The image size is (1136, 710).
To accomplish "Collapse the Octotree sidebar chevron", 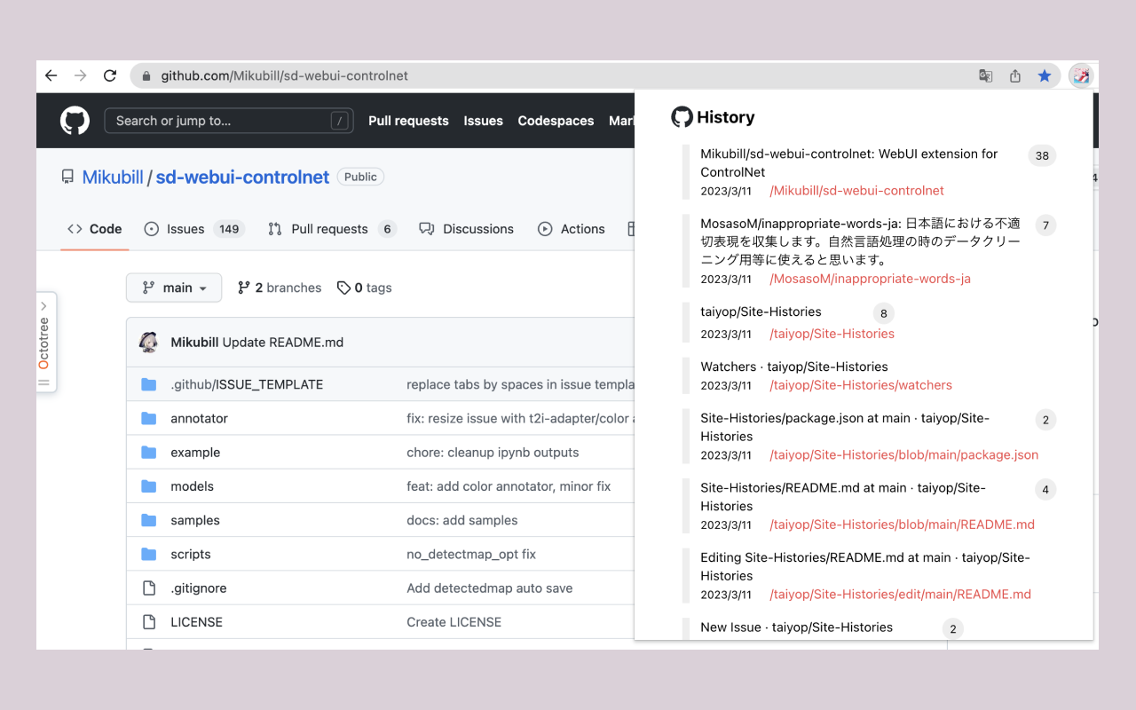I will coord(44,304).
